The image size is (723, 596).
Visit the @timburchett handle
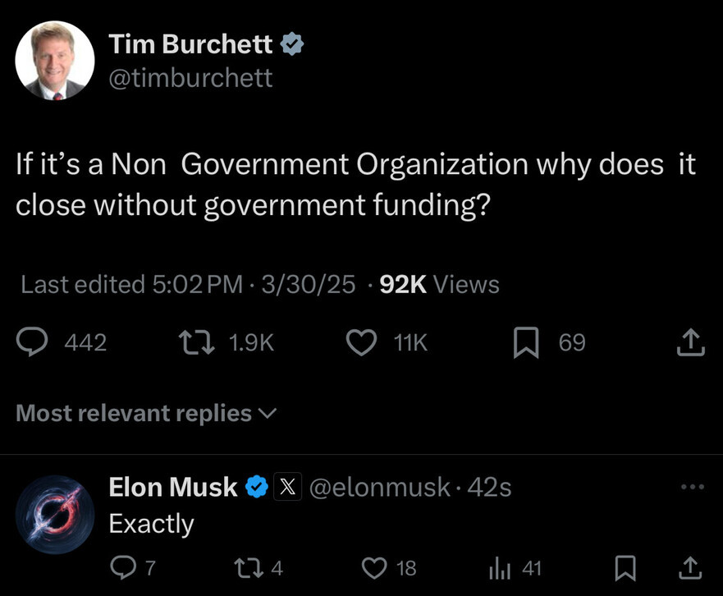pyautogui.click(x=191, y=78)
